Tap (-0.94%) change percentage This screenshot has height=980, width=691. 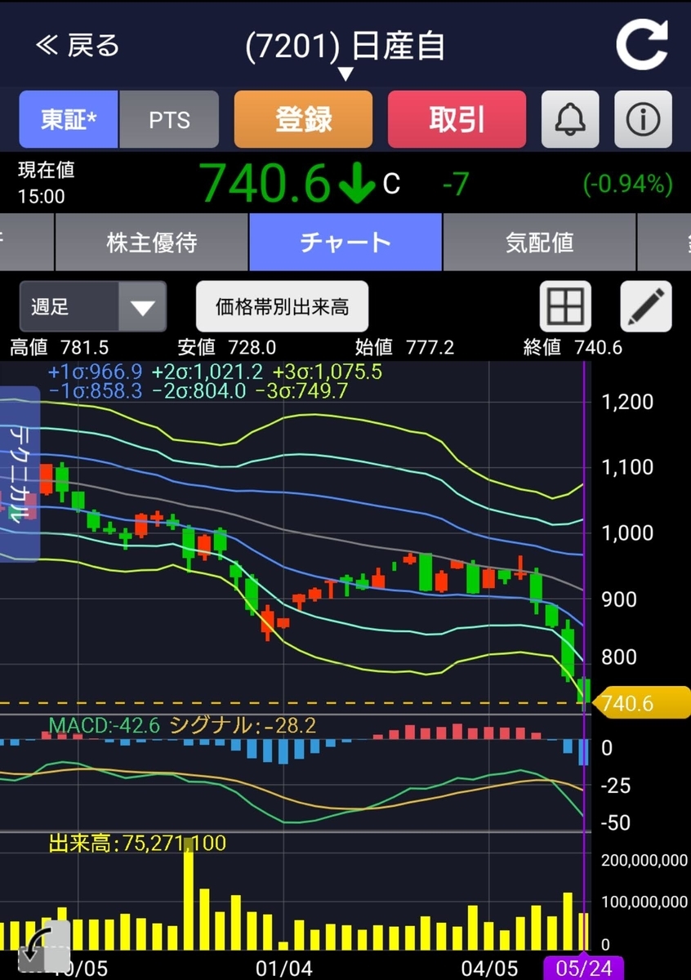click(x=627, y=185)
